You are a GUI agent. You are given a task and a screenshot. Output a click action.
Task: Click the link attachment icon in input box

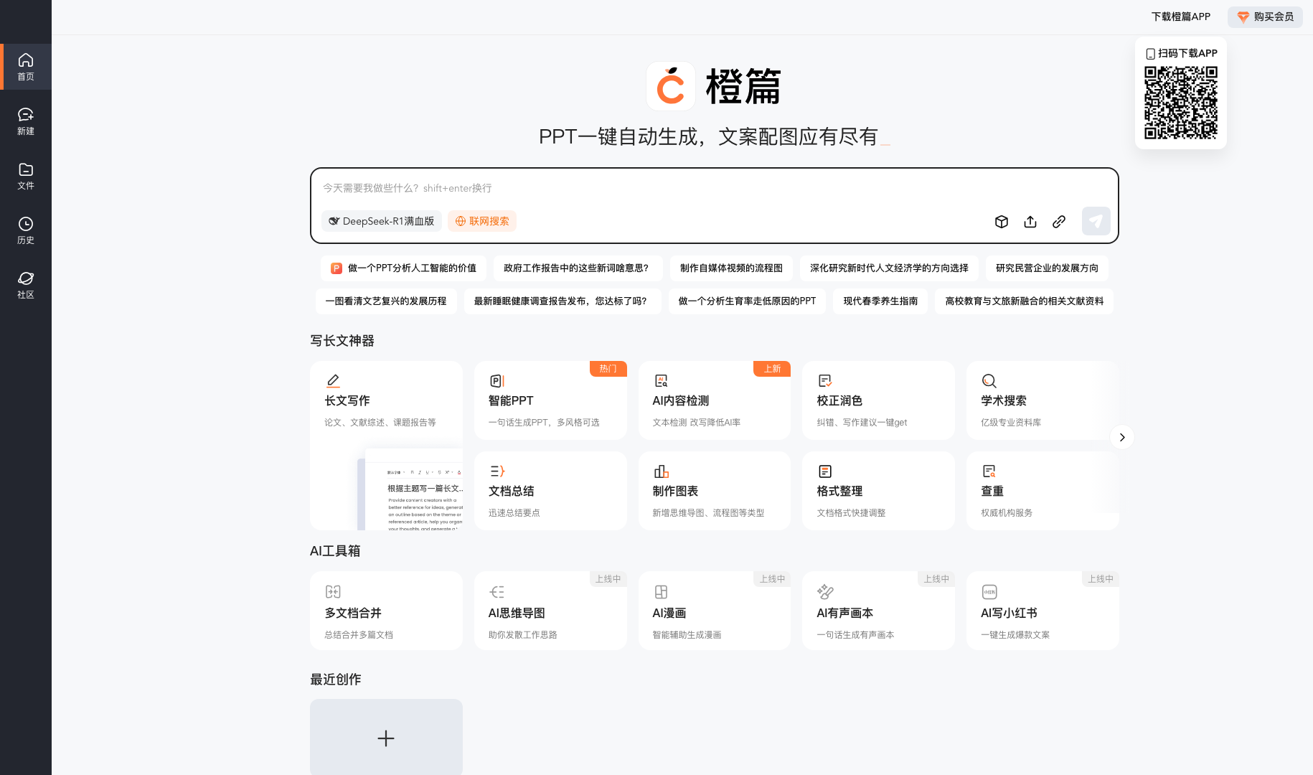click(x=1059, y=222)
